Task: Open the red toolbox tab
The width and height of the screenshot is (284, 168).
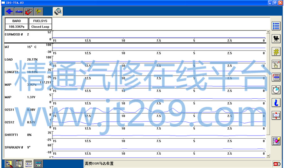Action: click(29, 12)
